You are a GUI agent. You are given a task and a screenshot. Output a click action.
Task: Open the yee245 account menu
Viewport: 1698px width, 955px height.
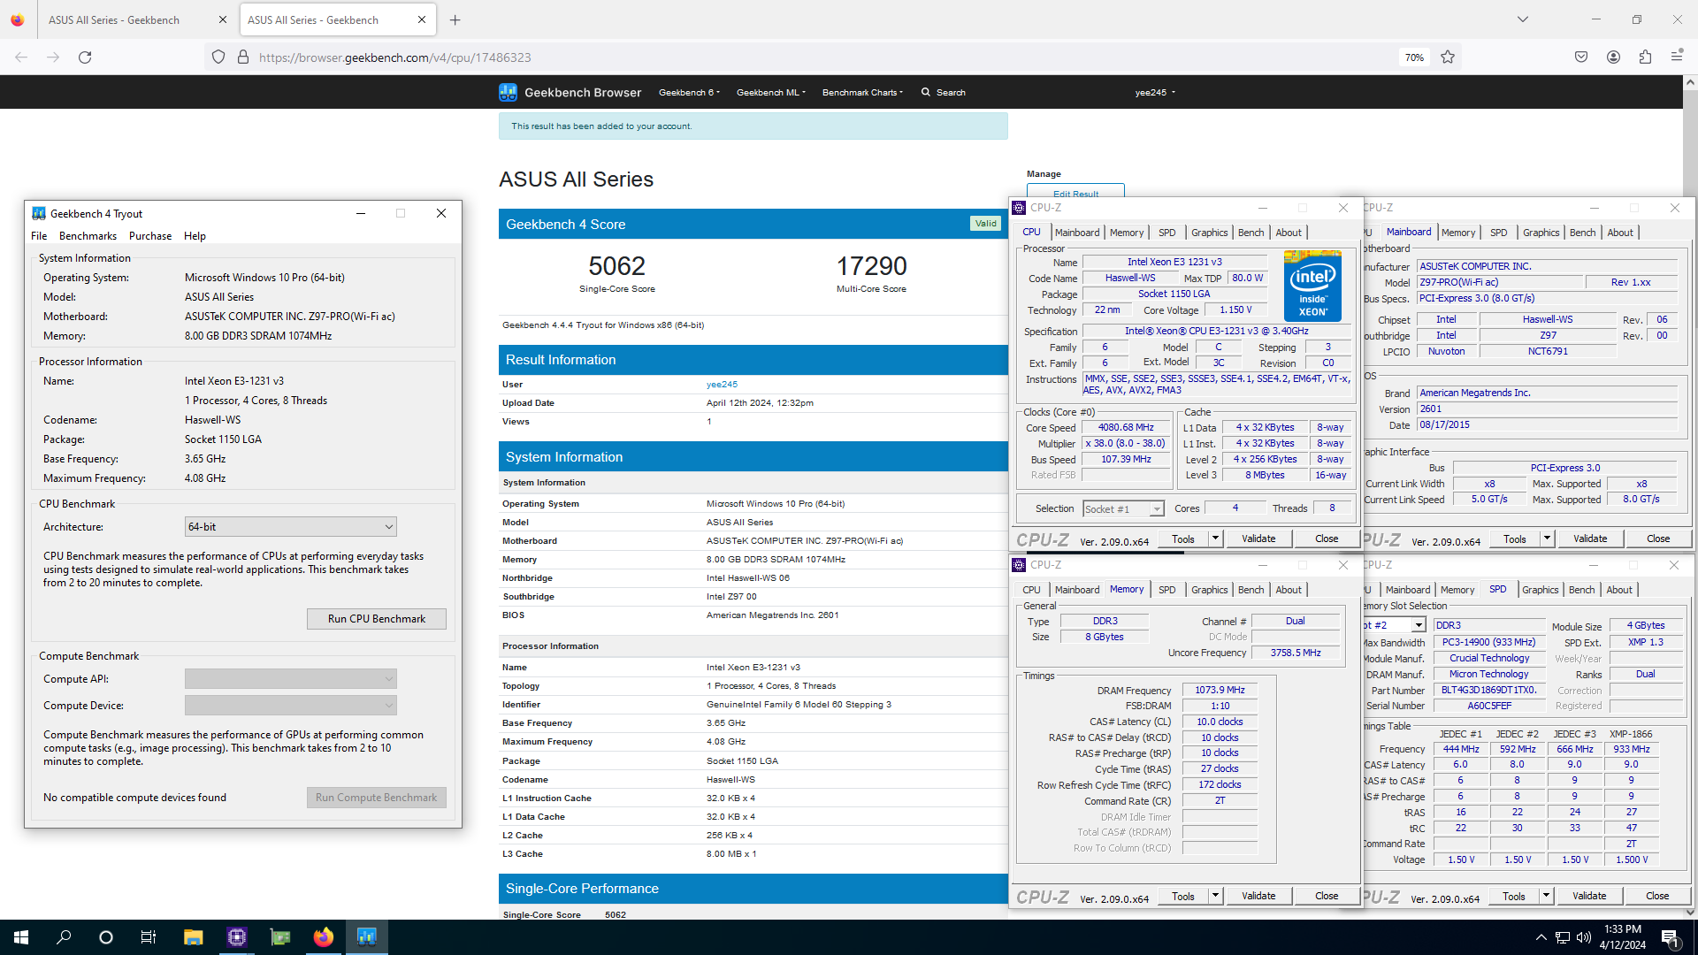[x=1155, y=92]
